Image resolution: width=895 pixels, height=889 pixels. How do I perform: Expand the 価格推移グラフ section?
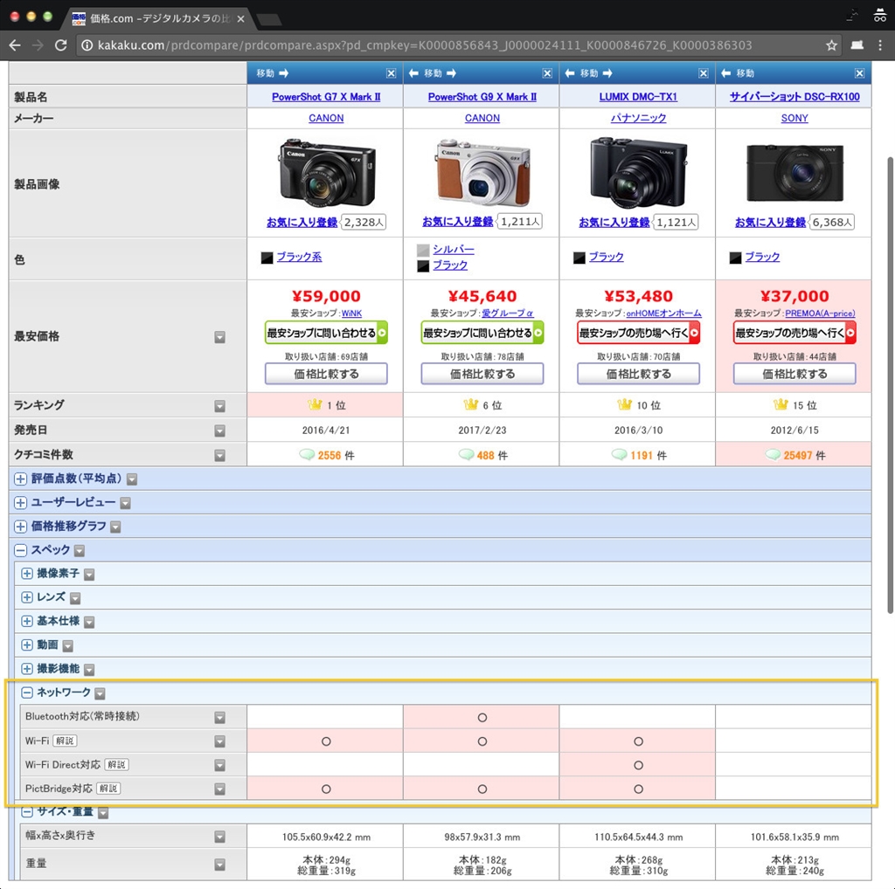[x=21, y=527]
